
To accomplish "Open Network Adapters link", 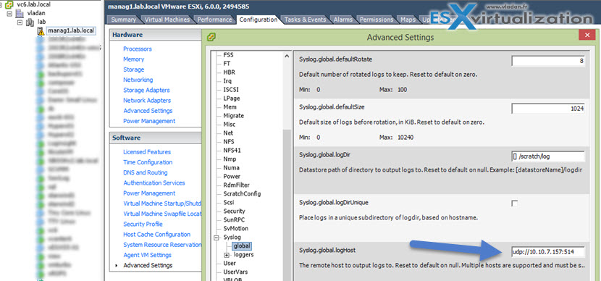I will 147,101.
